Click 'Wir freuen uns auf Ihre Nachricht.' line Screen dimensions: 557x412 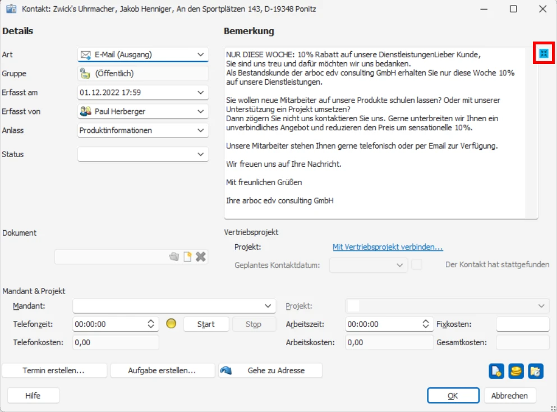point(283,164)
